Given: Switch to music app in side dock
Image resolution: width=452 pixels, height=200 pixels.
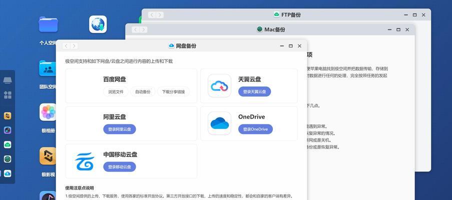Looking at the screenshot, I should pos(8,130).
